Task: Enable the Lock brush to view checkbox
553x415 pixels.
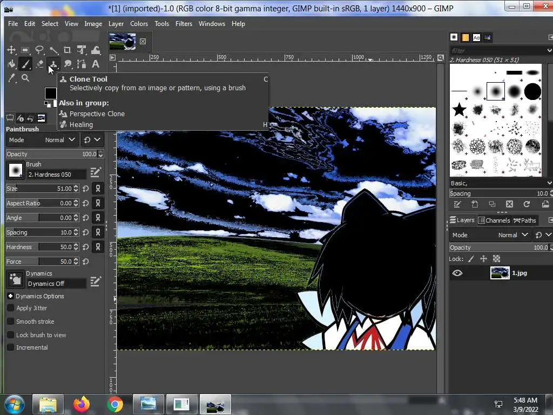Action: click(11, 335)
